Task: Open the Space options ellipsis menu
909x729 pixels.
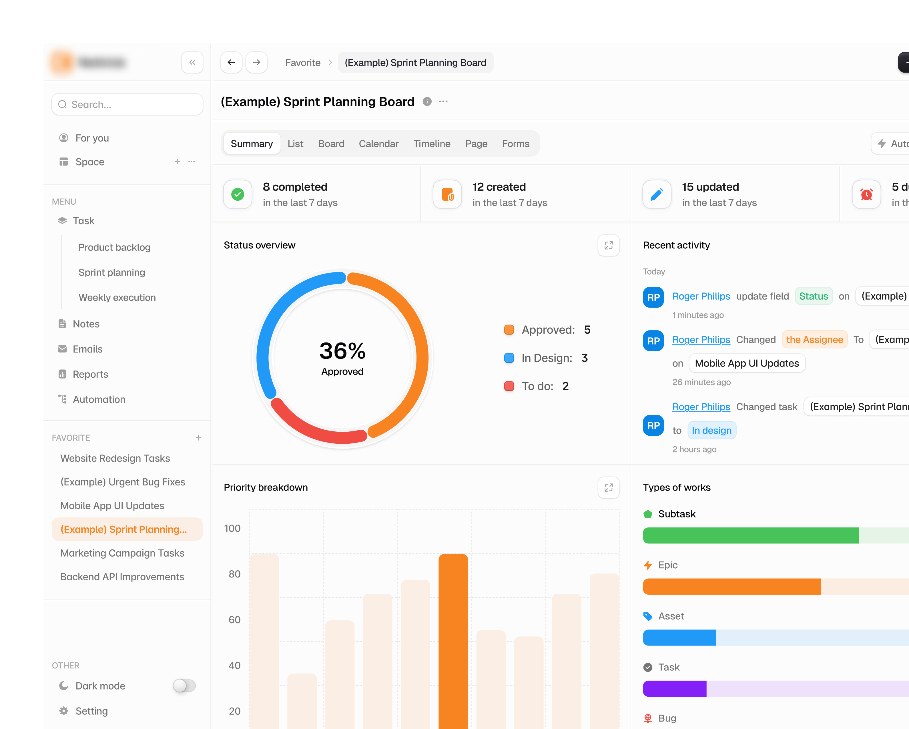Action: pos(192,162)
